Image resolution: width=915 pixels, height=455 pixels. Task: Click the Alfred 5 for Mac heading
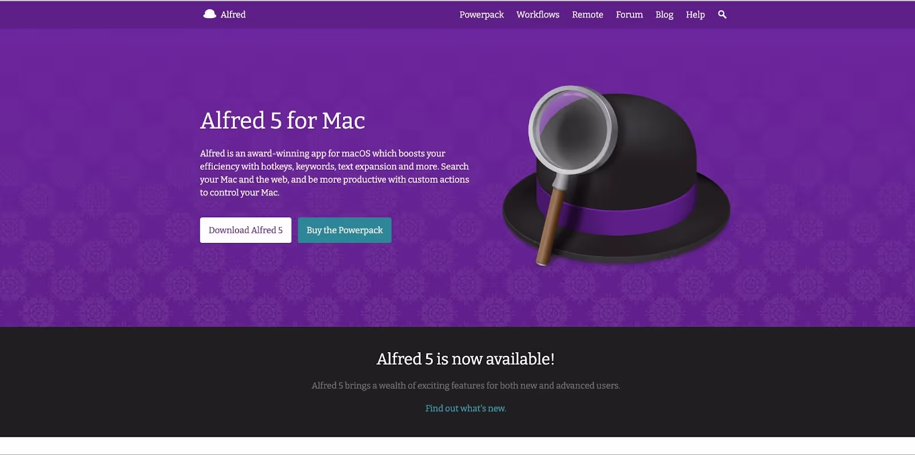(x=283, y=121)
